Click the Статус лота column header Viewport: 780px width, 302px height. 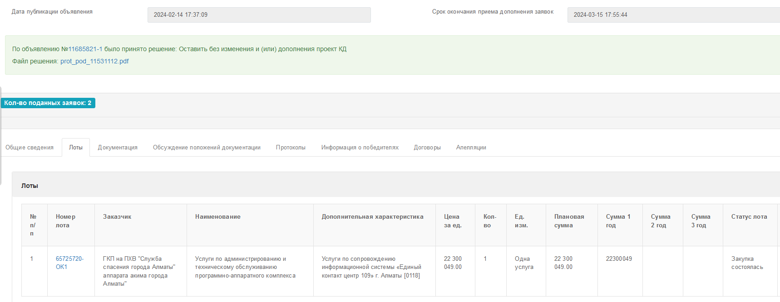coord(749,217)
